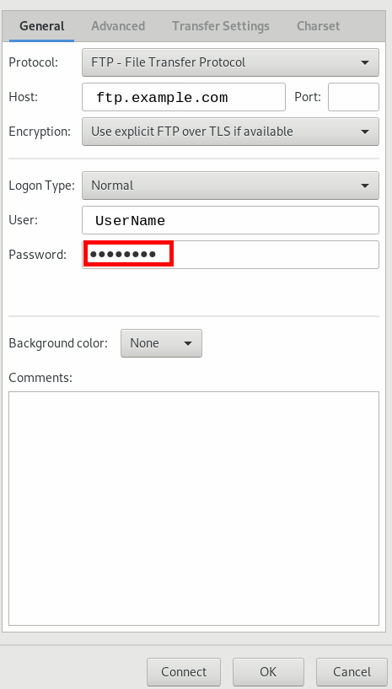Image resolution: width=392 pixels, height=689 pixels.
Task: Open the Logon Type dropdown
Action: [230, 186]
